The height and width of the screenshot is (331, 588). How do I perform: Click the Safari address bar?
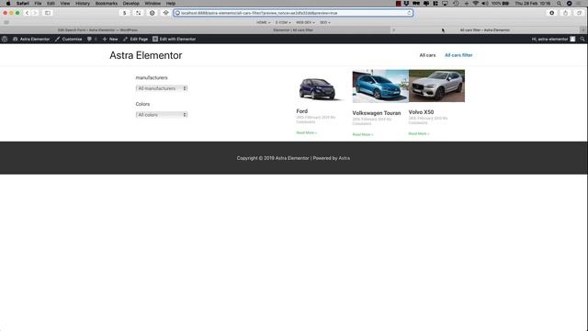coord(293,13)
